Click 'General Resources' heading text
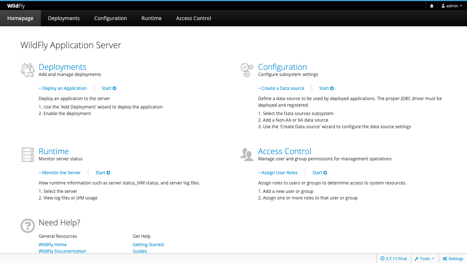This screenshot has height=263, width=467. (x=58, y=236)
